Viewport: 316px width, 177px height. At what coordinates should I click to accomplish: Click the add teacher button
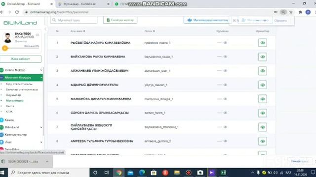click(x=255, y=20)
